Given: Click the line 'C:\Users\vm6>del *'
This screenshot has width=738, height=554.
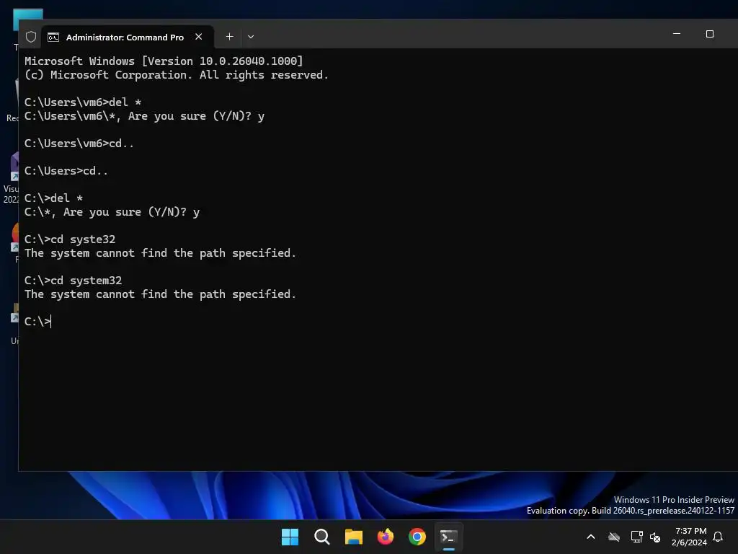Looking at the screenshot, I should (x=83, y=102).
